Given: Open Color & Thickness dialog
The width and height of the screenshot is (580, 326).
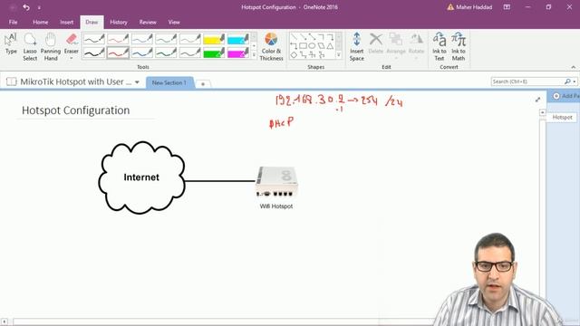Looking at the screenshot, I should [271, 46].
